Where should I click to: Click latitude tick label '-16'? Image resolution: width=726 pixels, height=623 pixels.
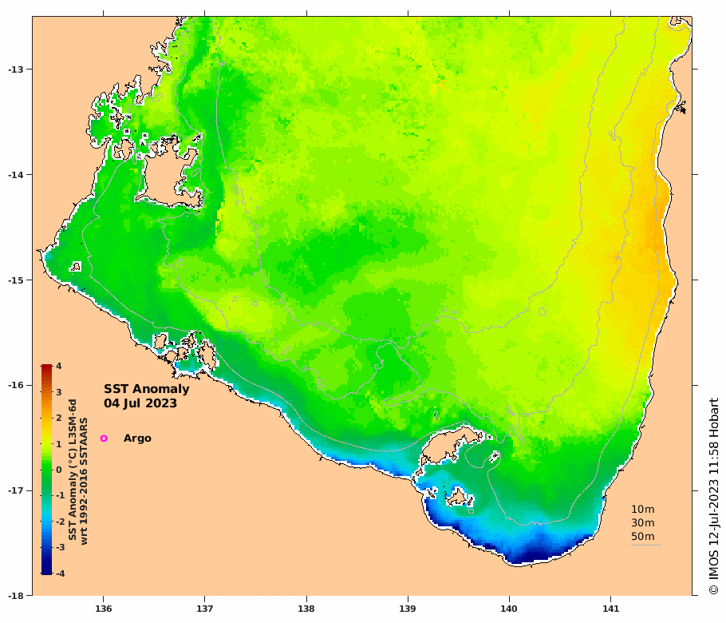pyautogui.click(x=14, y=385)
